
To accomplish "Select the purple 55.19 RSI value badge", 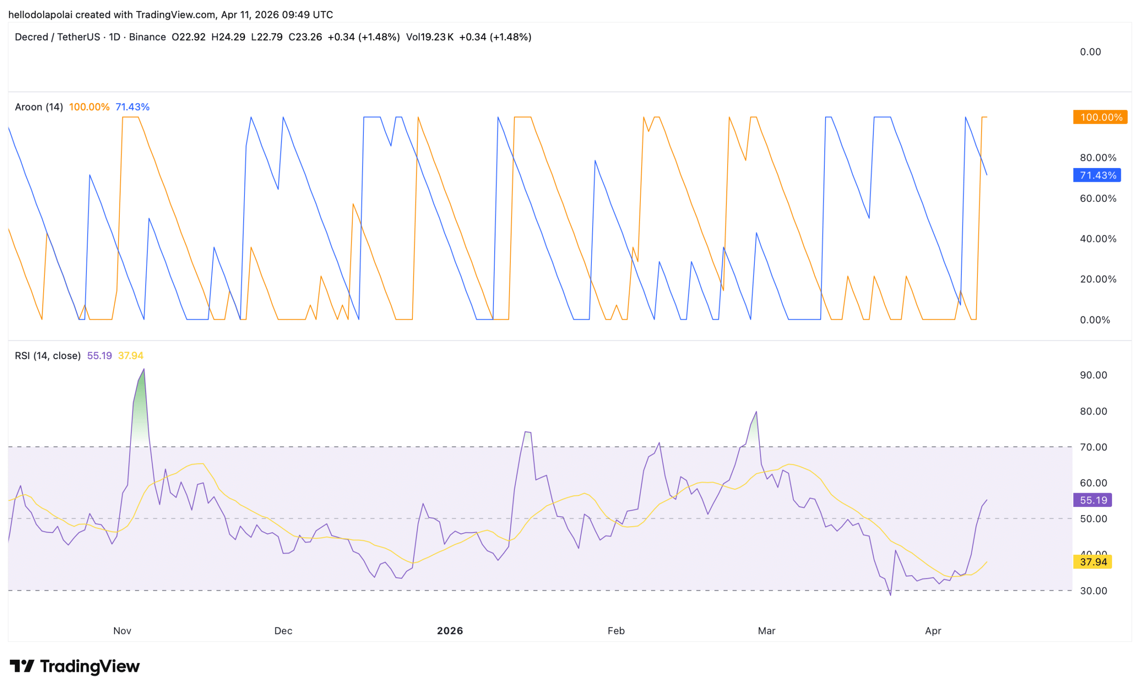I will click(x=1092, y=500).
